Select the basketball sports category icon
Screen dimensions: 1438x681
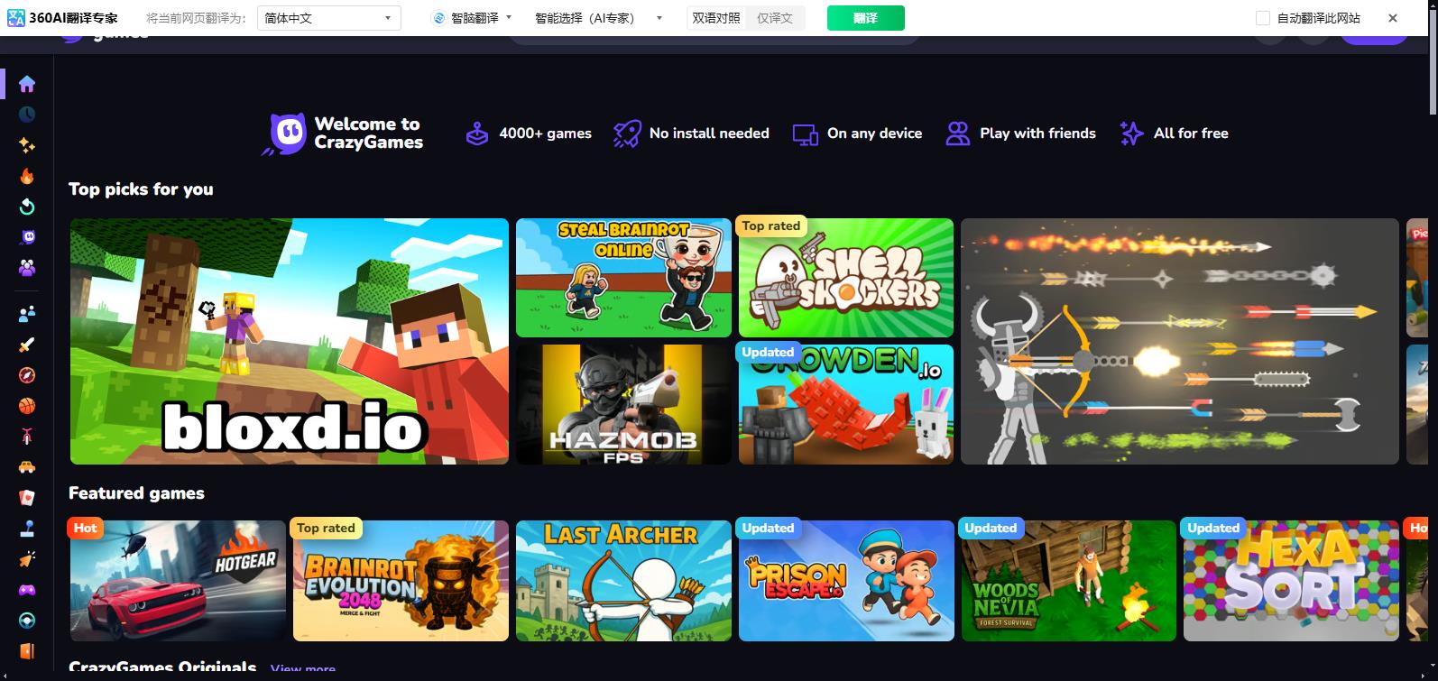[27, 406]
